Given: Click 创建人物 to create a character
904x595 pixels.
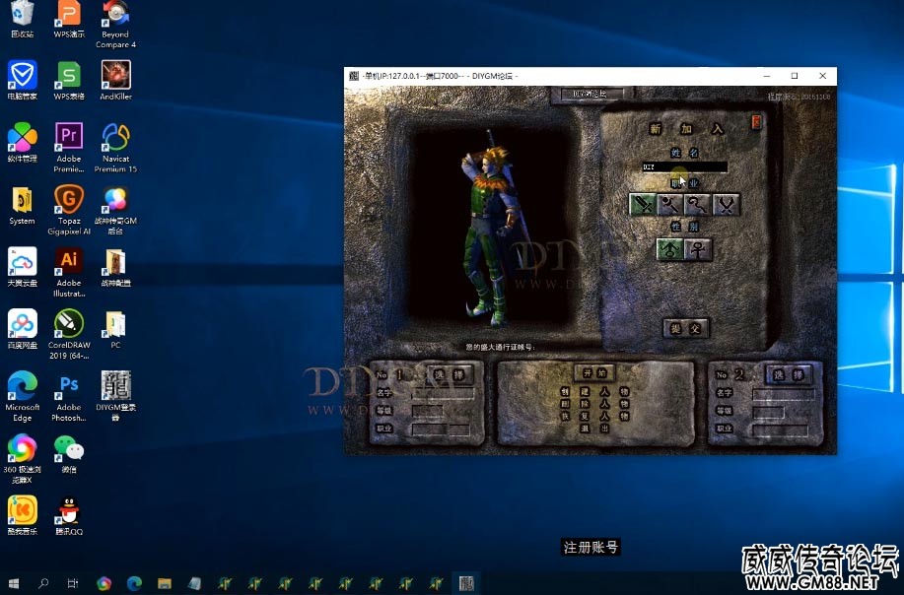Looking at the screenshot, I should (594, 391).
